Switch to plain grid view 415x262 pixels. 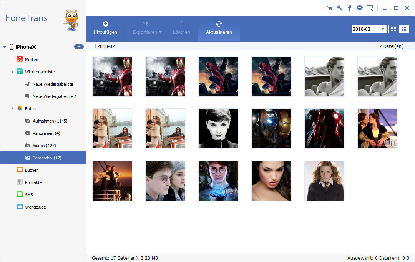click(404, 29)
